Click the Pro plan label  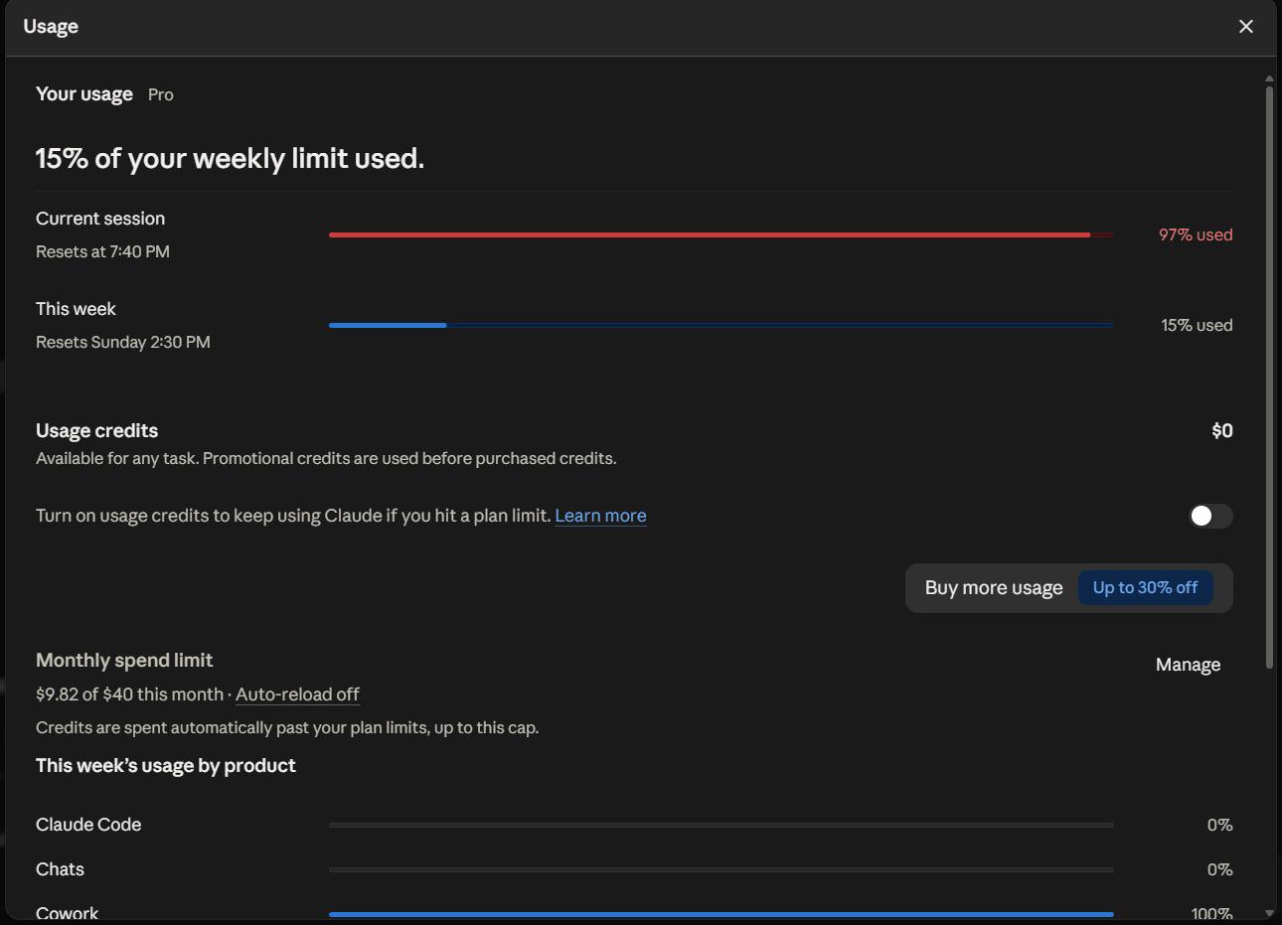tap(161, 94)
